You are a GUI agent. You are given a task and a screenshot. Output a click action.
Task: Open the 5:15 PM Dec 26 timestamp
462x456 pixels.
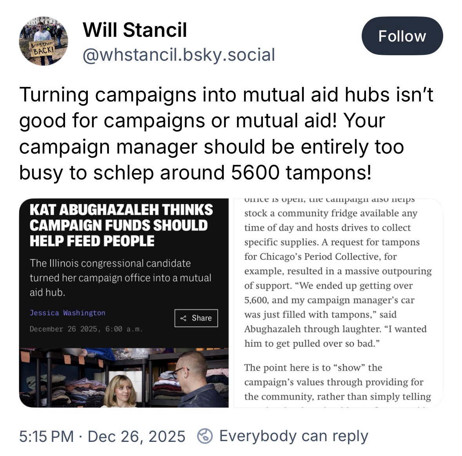point(102,436)
